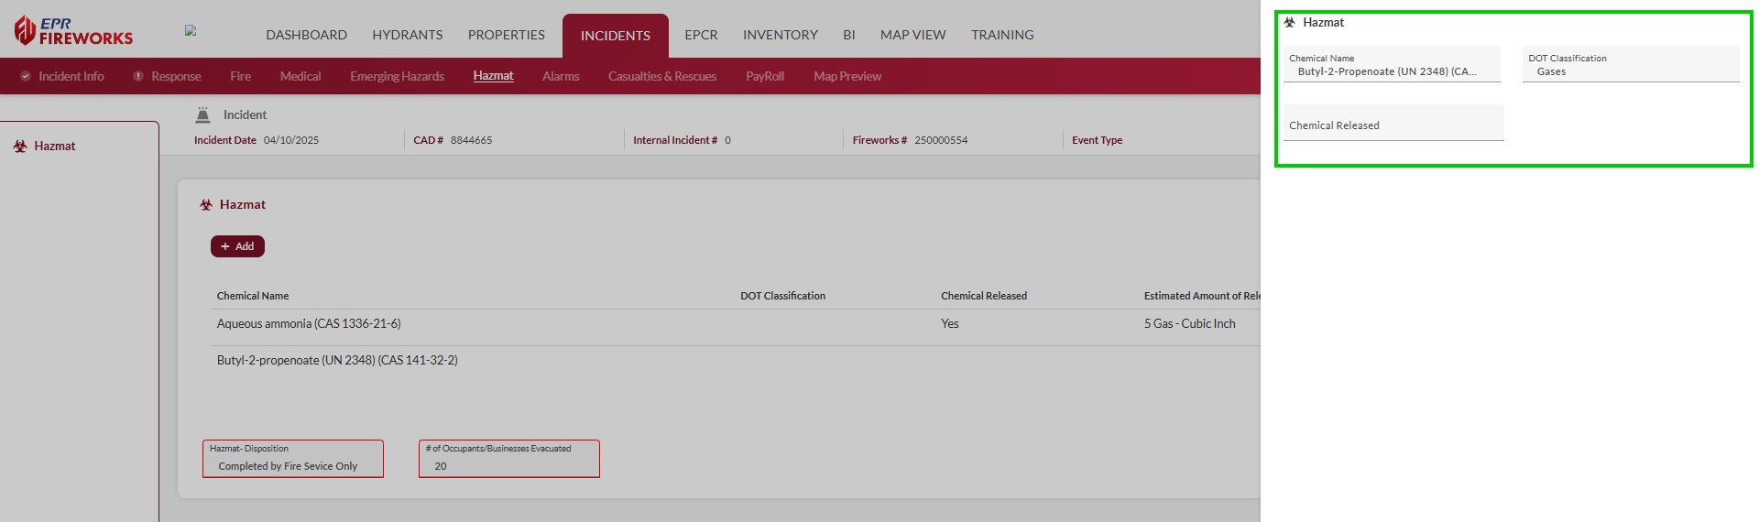Open the Emerging Hazards sub-tab
The height and width of the screenshot is (522, 1759).
[397, 76]
